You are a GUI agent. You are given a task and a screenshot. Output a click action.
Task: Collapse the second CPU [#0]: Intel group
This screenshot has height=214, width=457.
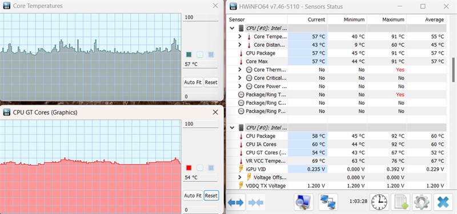coord(232,127)
